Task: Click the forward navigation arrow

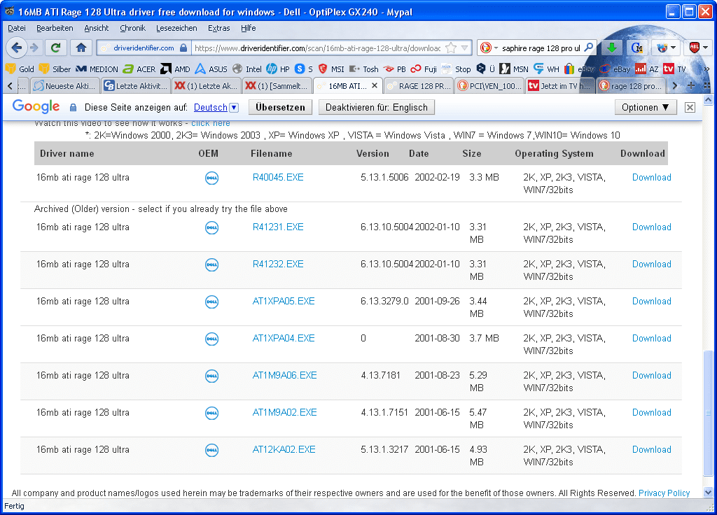Action: point(34,48)
